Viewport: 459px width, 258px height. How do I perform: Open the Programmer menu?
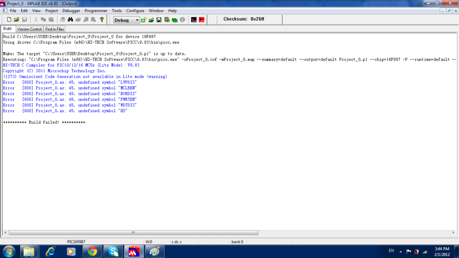tap(96, 10)
